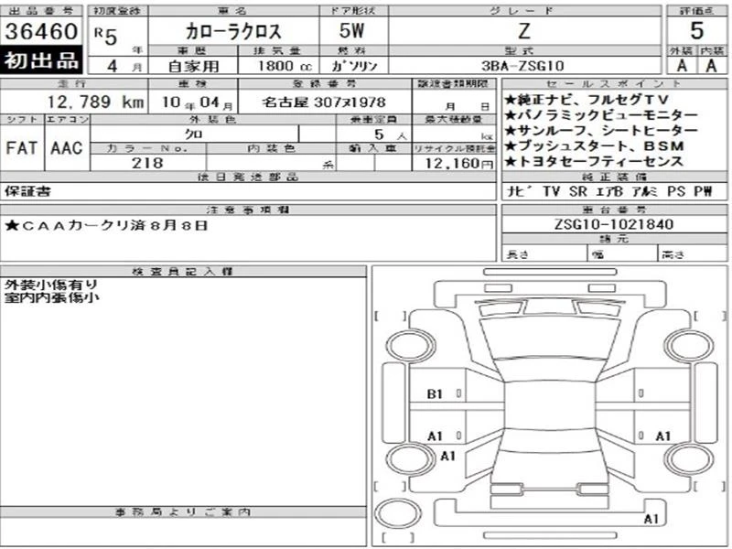
Task: Click the door type value 5W
Action: pos(352,31)
